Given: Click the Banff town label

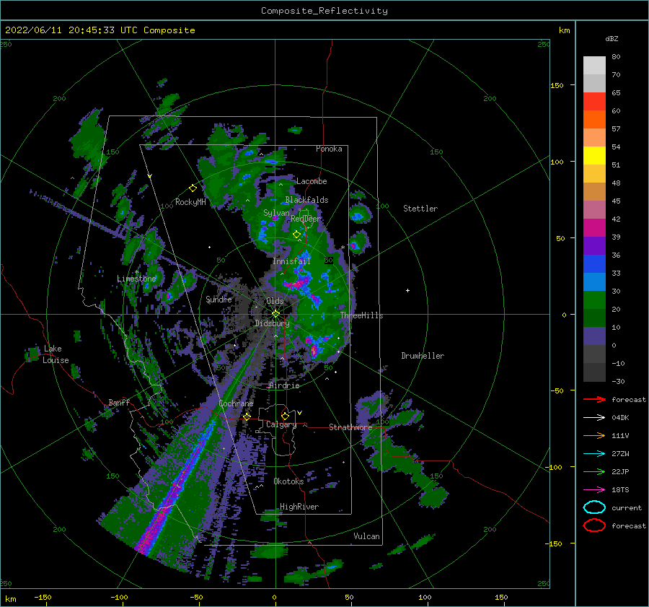Looking at the screenshot, I should (x=119, y=402).
